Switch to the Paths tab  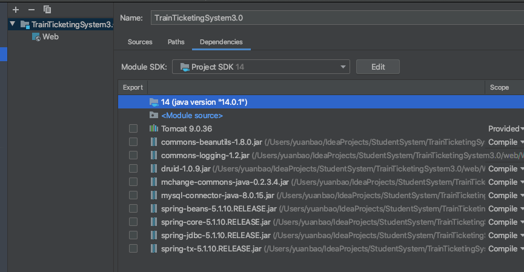(x=176, y=42)
